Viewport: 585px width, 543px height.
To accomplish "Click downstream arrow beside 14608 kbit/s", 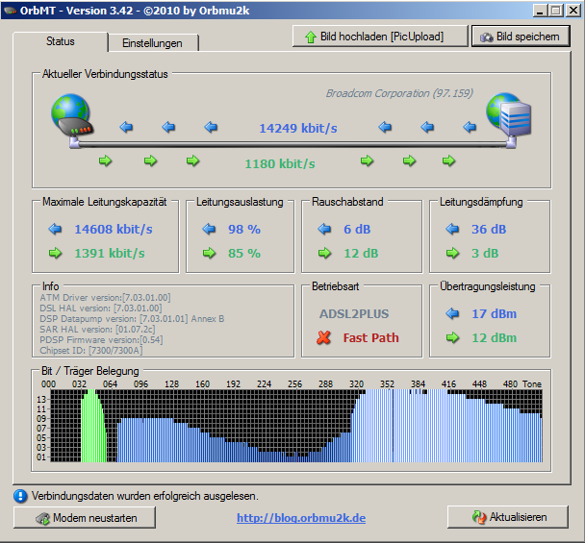I will [55, 230].
